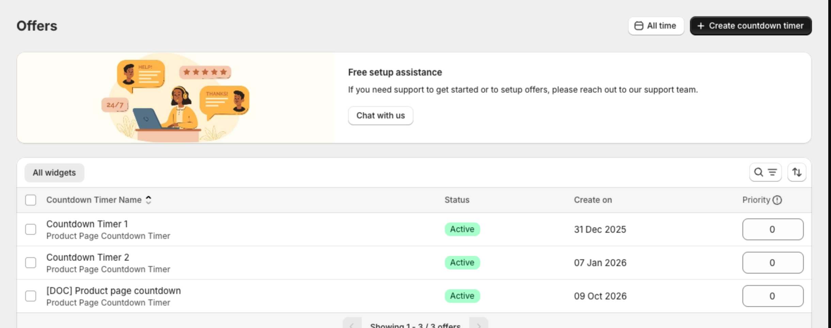
Task: Click the 09 Oct 2026 date cell
Action: click(x=600, y=296)
